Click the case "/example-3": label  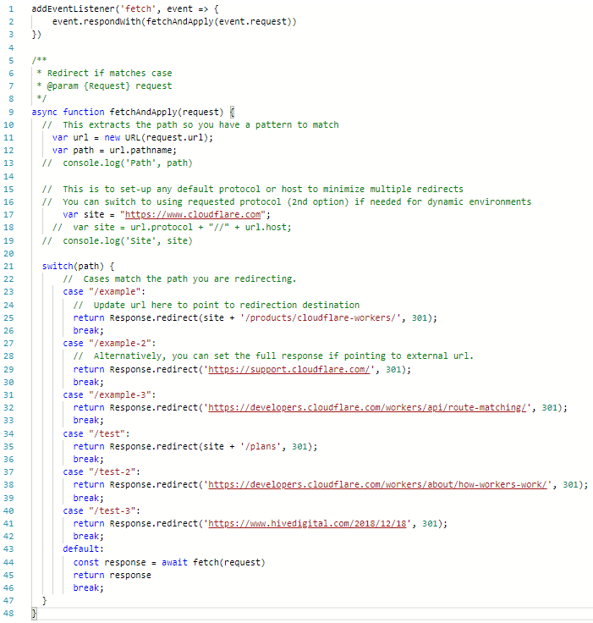tap(109, 395)
